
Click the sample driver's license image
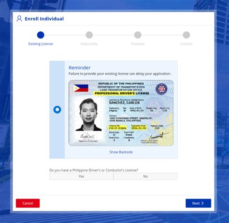click(x=121, y=113)
